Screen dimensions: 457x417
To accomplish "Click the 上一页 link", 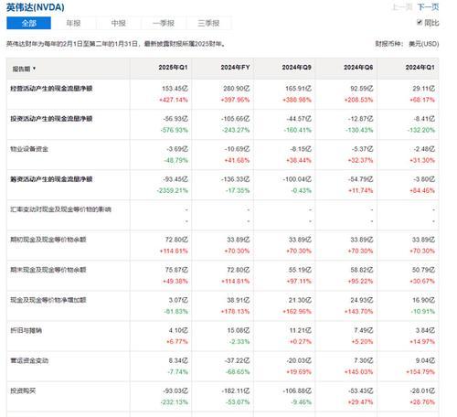I will (x=402, y=7).
